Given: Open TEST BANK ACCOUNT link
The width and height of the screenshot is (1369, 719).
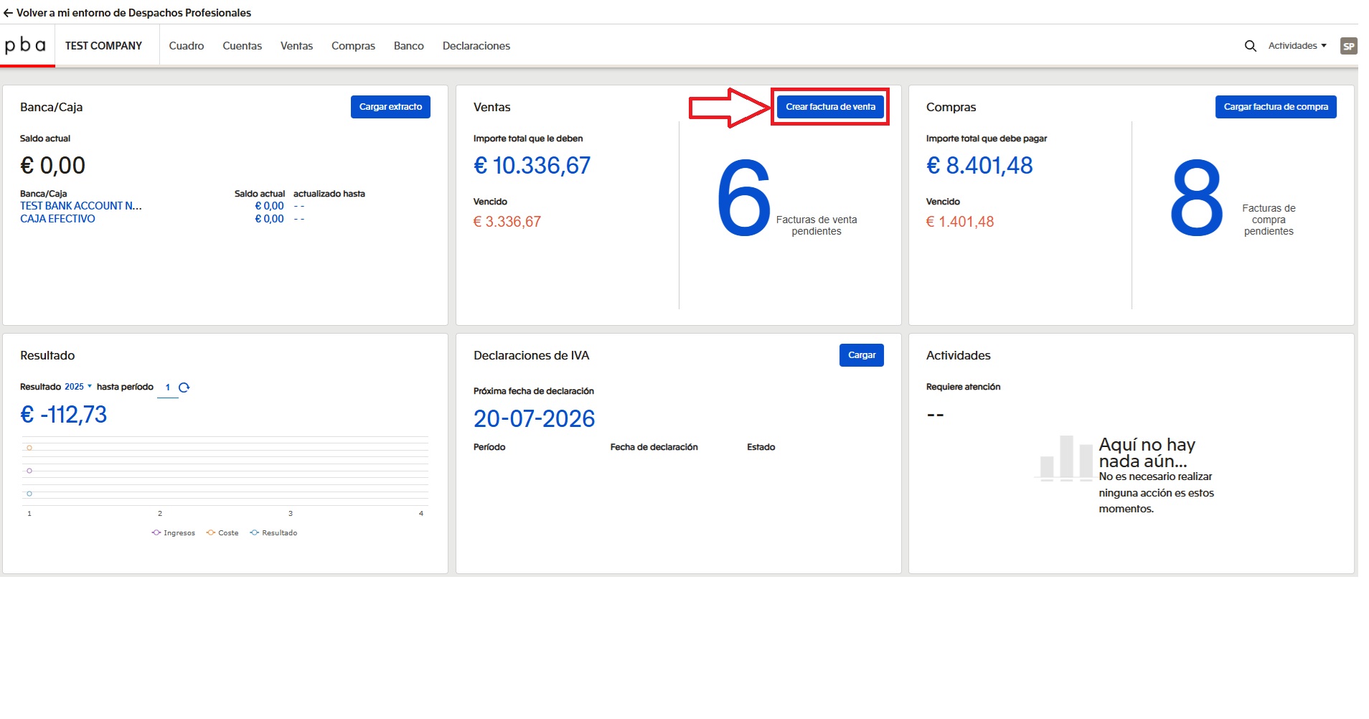Looking at the screenshot, I should pyautogui.click(x=81, y=206).
